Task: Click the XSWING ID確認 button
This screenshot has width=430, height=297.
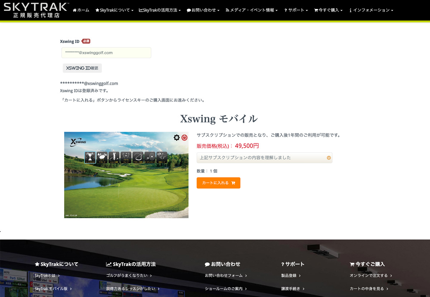Action: (82, 68)
